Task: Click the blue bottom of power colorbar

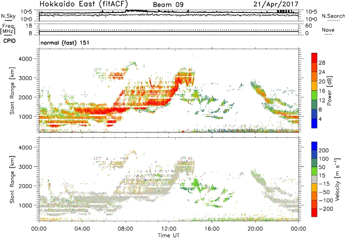Action: [x=314, y=123]
